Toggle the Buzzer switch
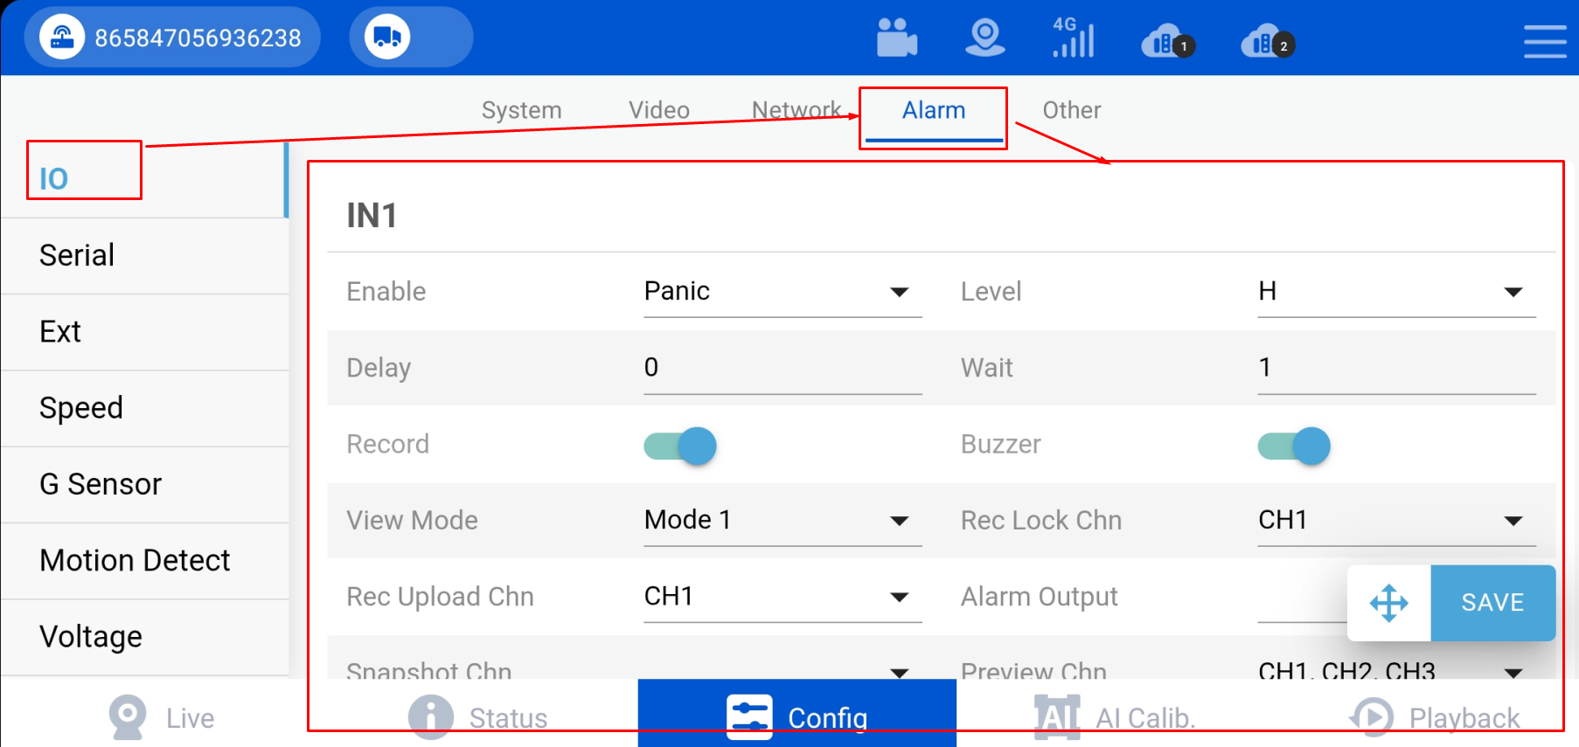Screen dimensions: 1579x747 click(1294, 446)
